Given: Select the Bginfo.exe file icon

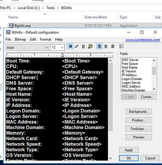Looking at the screenshot, I should click(x=11, y=26).
